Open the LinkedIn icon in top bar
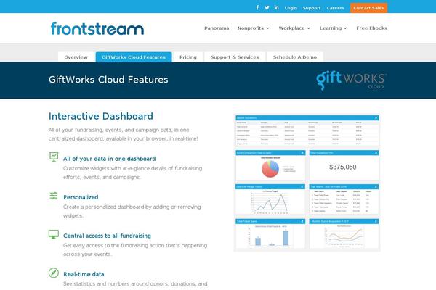436x290 pixels. tap(276, 7)
